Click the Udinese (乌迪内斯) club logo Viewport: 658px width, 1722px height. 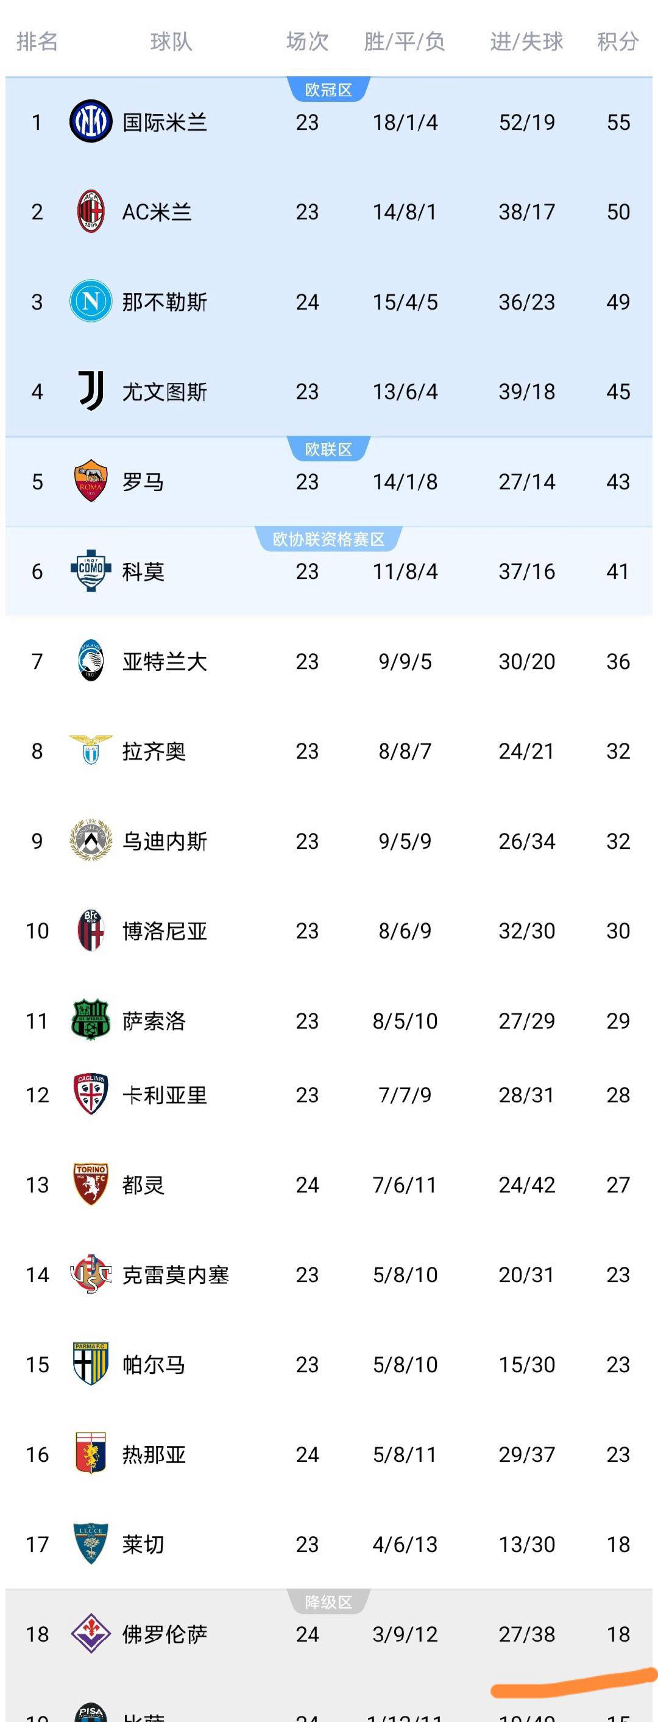pos(92,841)
